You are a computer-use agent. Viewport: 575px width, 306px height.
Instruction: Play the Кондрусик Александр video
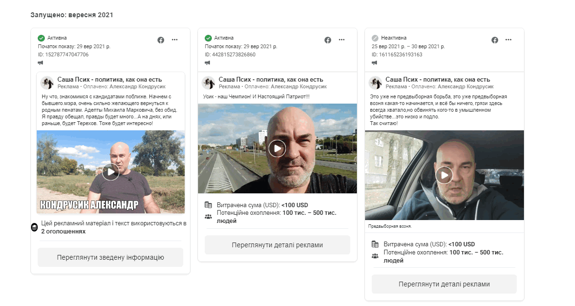point(110,172)
